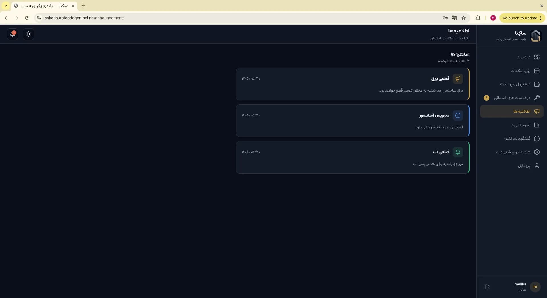Close the ساکنا browser tab
547x298 pixels.
[x=73, y=6]
